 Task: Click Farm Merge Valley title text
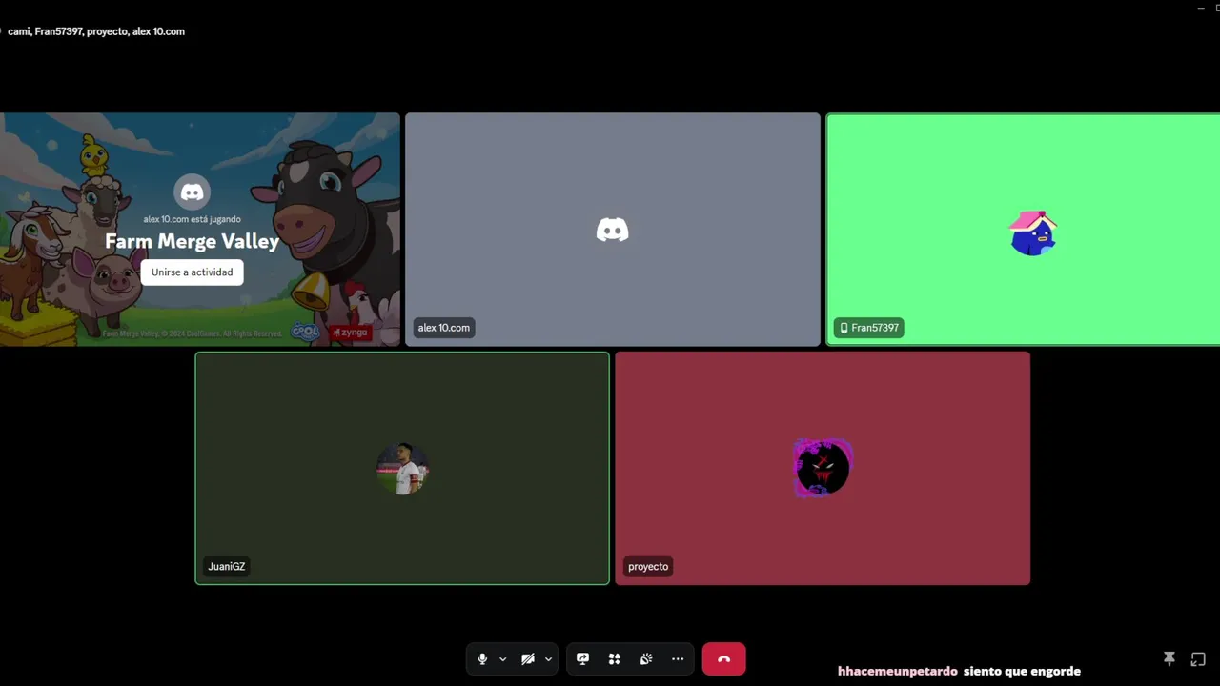point(192,241)
